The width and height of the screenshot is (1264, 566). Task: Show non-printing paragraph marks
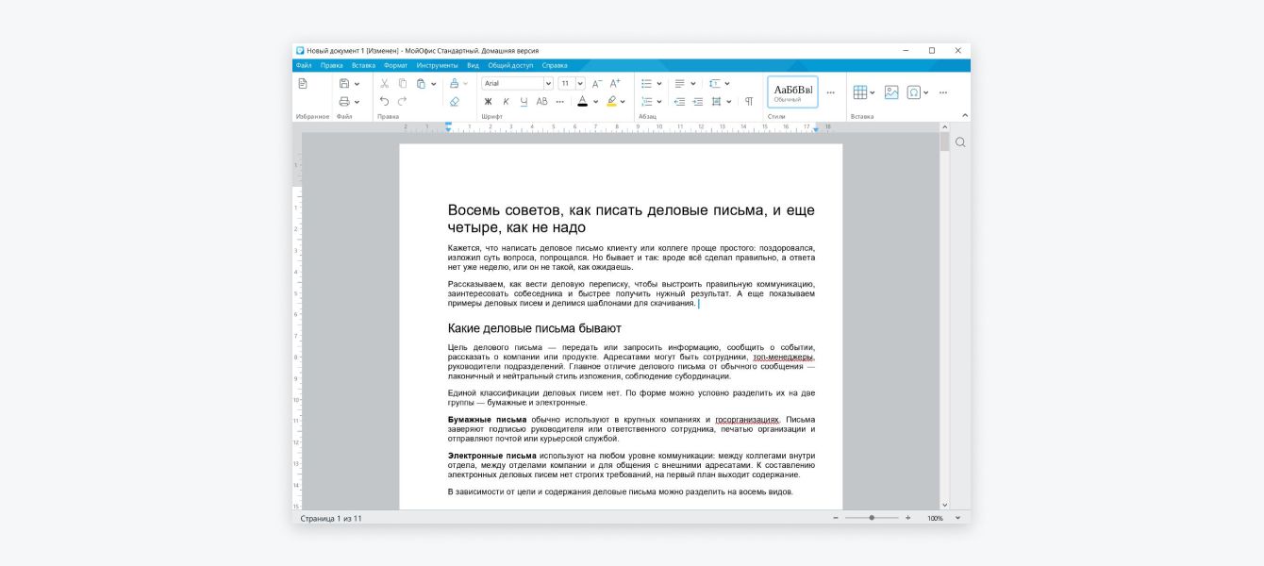[748, 101]
